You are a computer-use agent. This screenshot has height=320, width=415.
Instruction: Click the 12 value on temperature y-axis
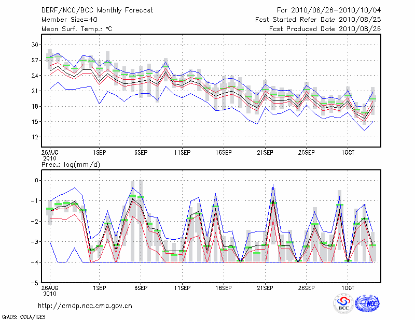(x=36, y=137)
